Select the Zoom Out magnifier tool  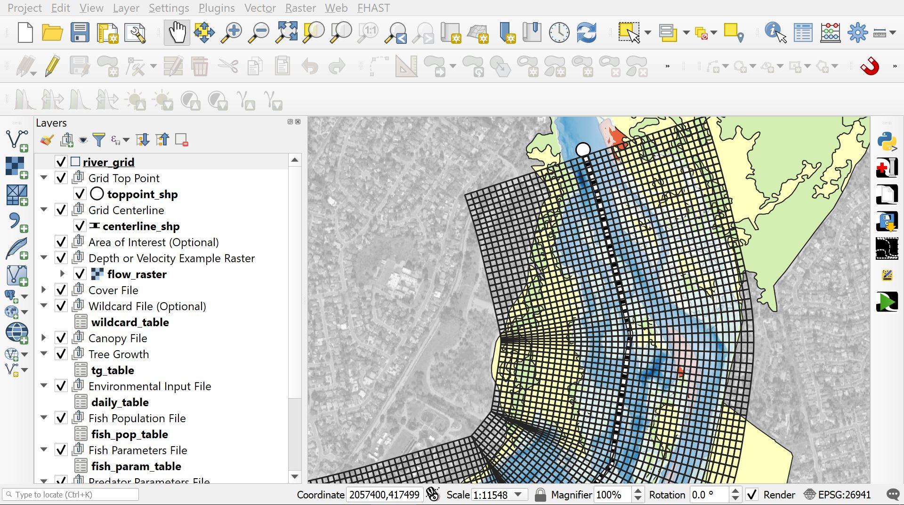(258, 33)
